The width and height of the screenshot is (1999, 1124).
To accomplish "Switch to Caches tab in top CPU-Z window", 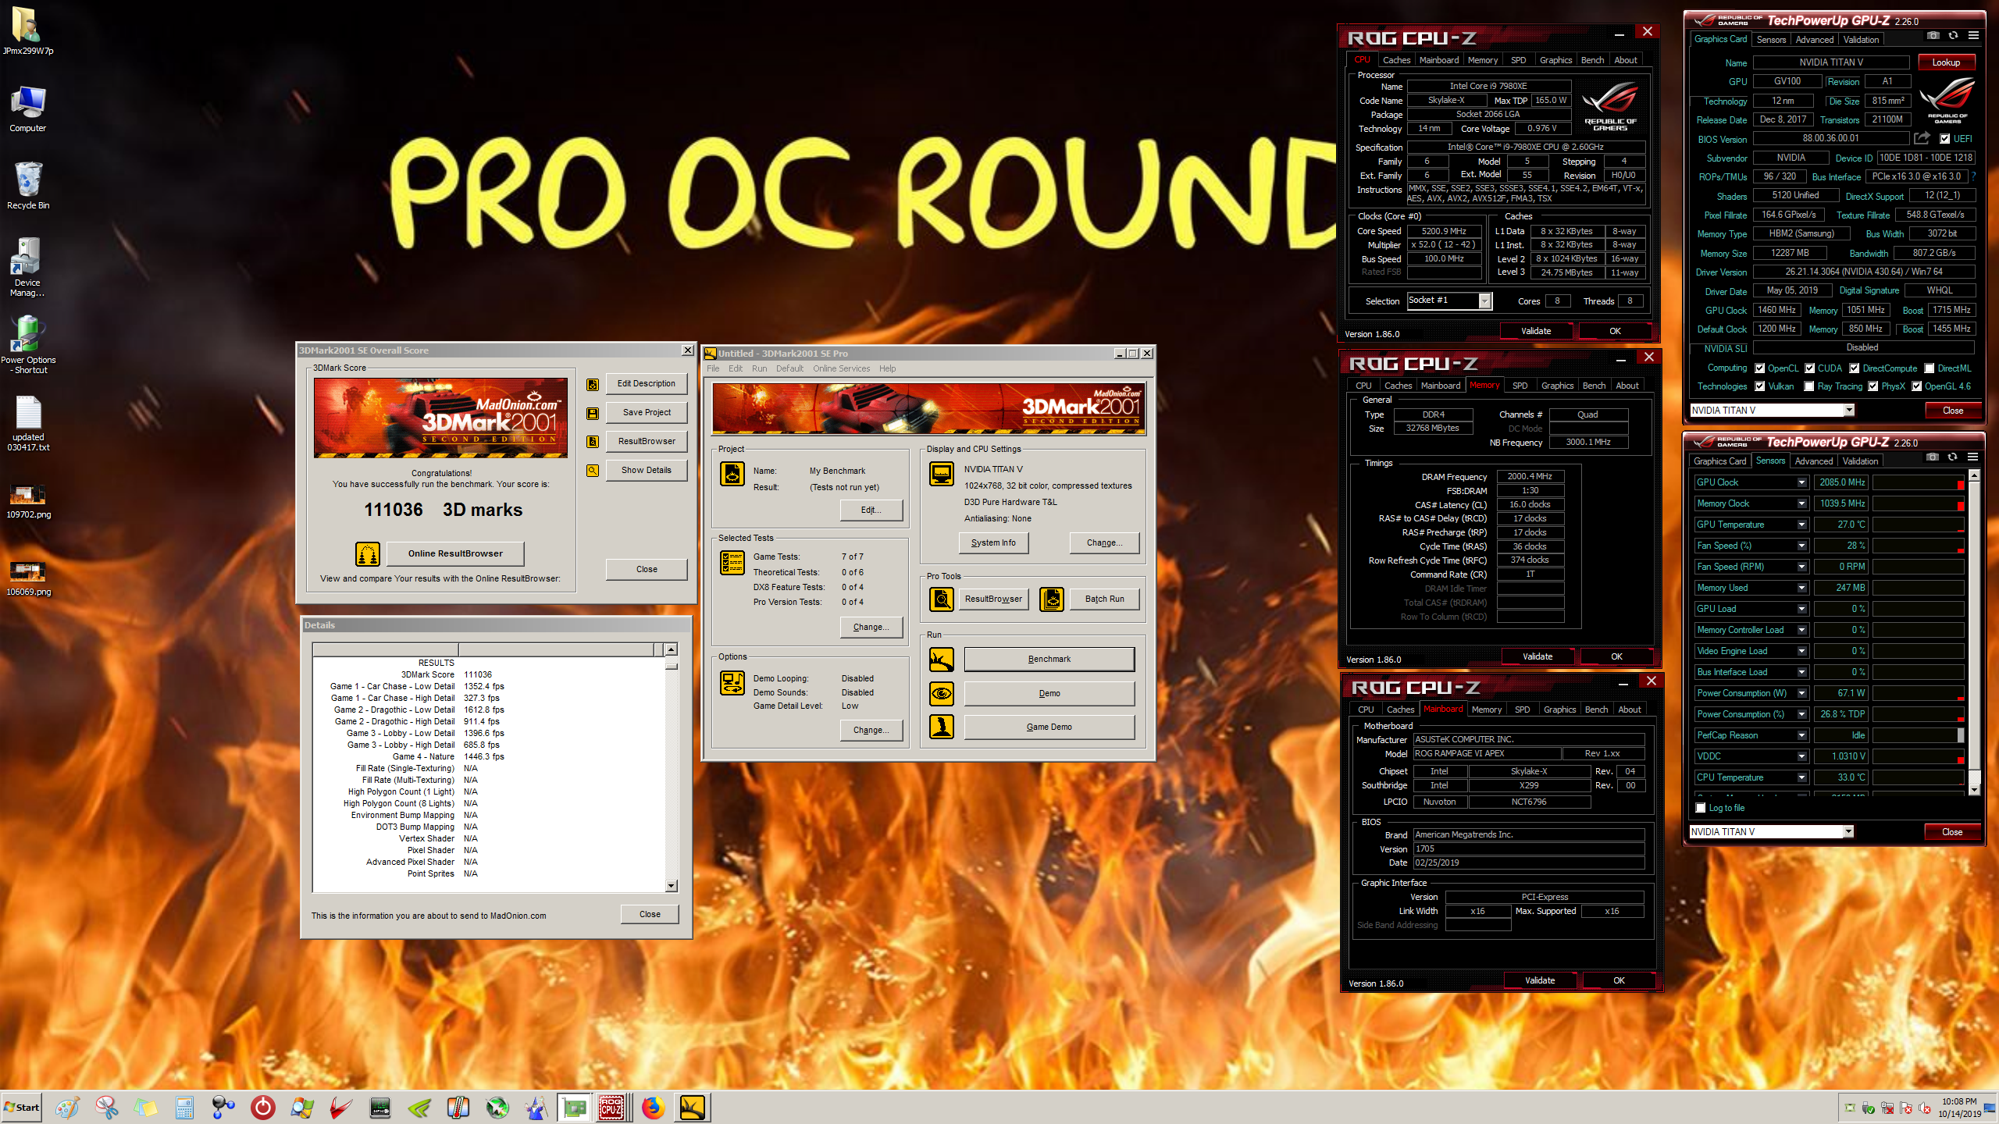I will coord(1396,60).
